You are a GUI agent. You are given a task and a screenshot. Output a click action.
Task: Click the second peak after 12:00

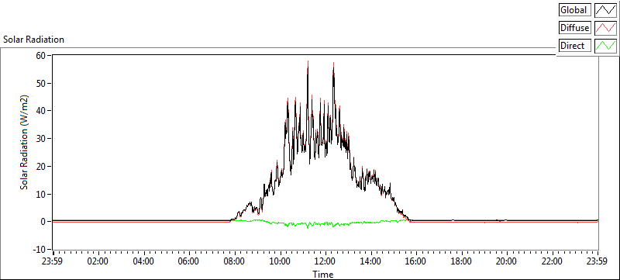point(334,64)
